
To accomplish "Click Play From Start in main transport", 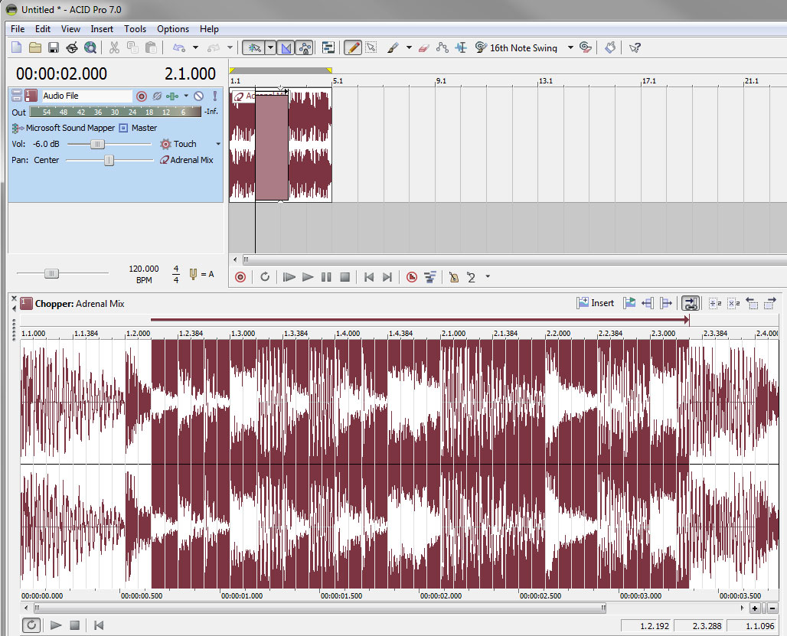I will click(x=289, y=277).
